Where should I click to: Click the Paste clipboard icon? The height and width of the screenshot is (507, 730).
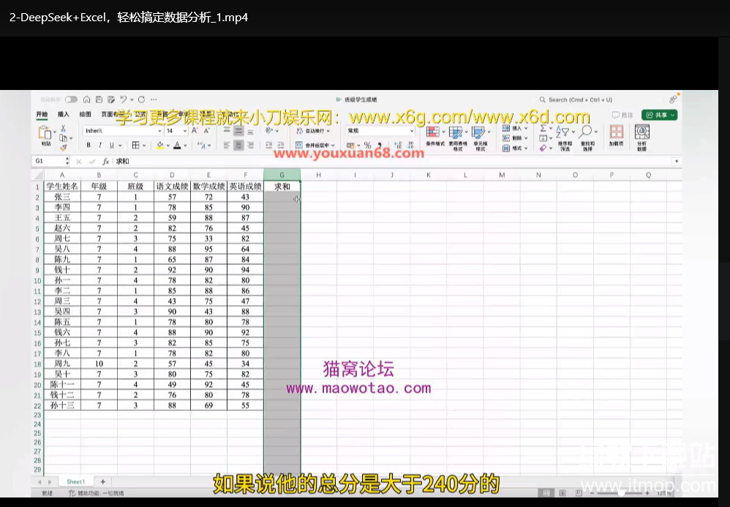tap(45, 134)
